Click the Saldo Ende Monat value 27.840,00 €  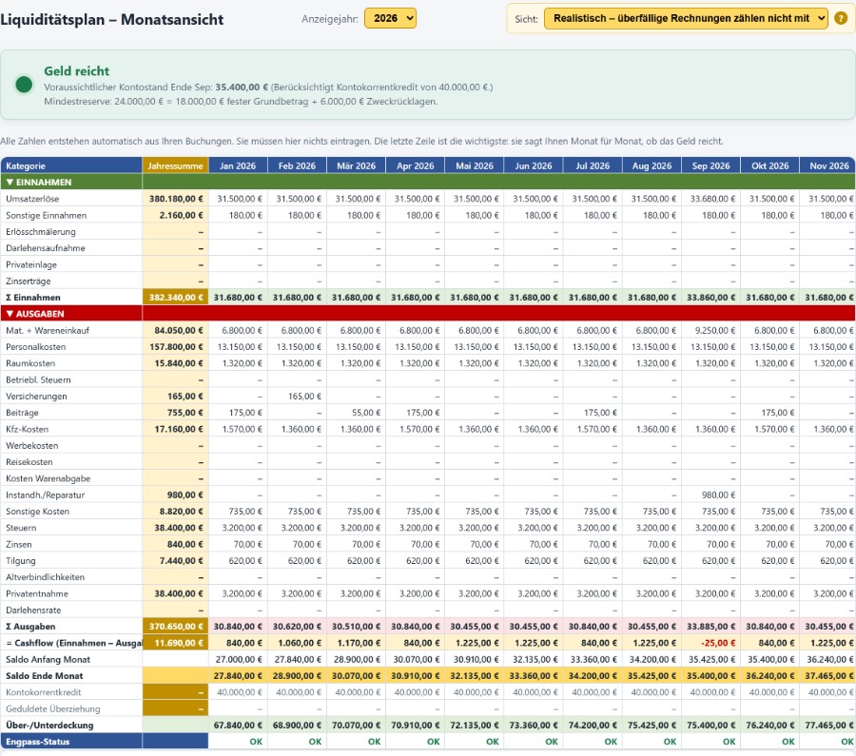click(238, 676)
